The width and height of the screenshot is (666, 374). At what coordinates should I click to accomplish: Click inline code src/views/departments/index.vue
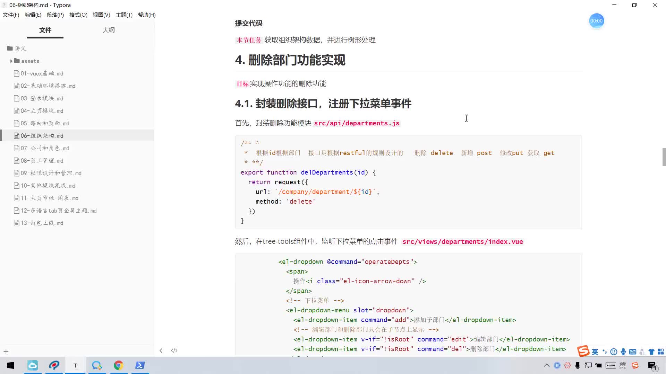click(x=463, y=242)
